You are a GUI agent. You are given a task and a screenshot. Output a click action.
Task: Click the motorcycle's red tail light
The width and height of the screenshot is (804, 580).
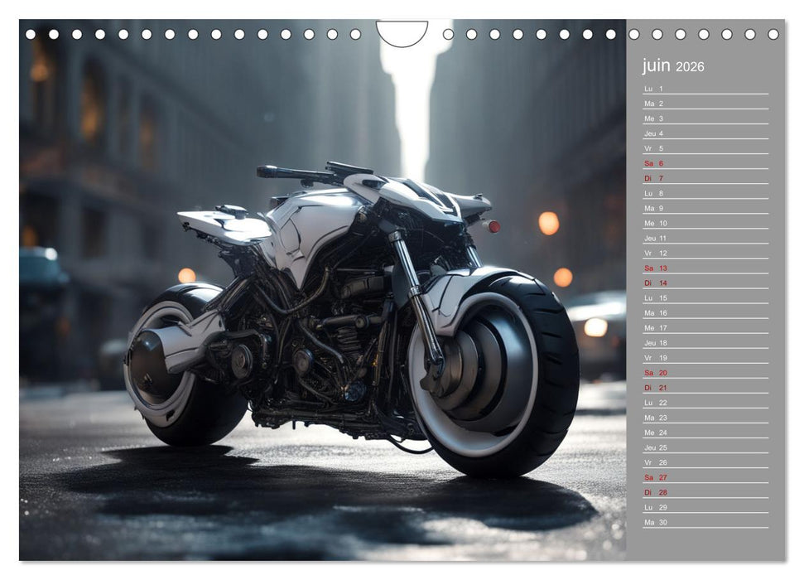point(493,226)
